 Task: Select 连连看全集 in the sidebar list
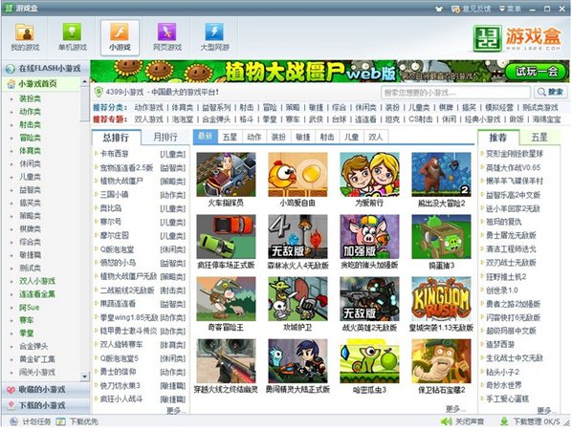pyautogui.click(x=37, y=294)
